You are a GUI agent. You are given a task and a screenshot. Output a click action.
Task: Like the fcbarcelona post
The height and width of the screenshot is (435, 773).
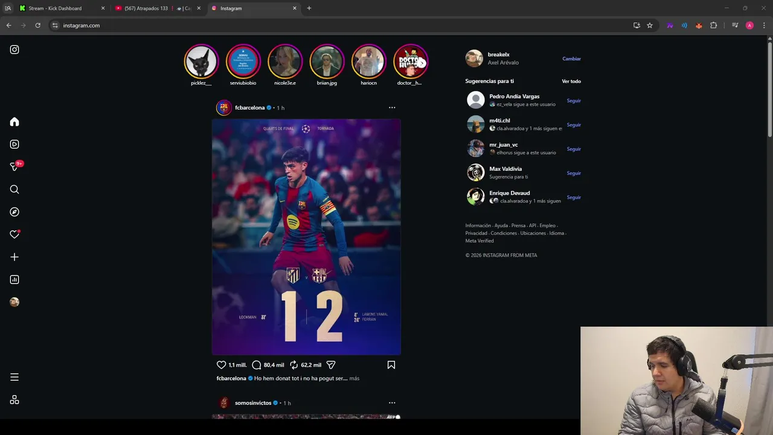coord(221,365)
